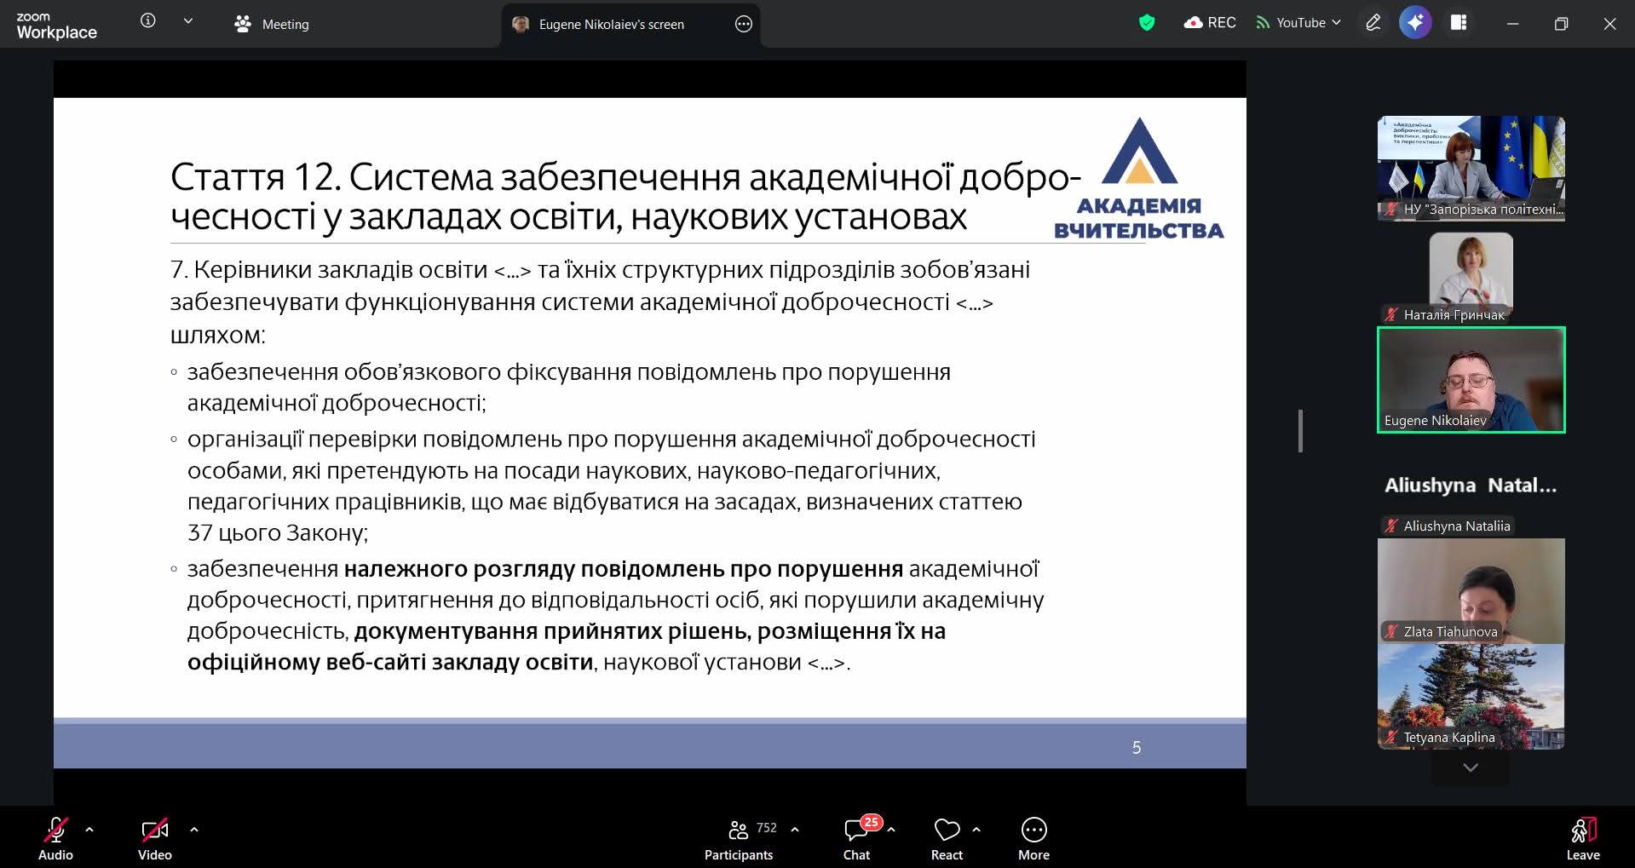Click the meeting info icon
This screenshot has height=868, width=1635.
[x=148, y=21]
